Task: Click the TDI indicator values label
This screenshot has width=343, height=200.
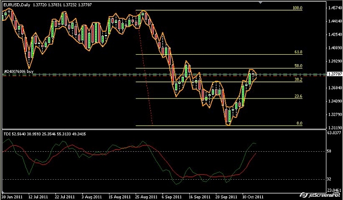Action: pyautogui.click(x=45, y=134)
